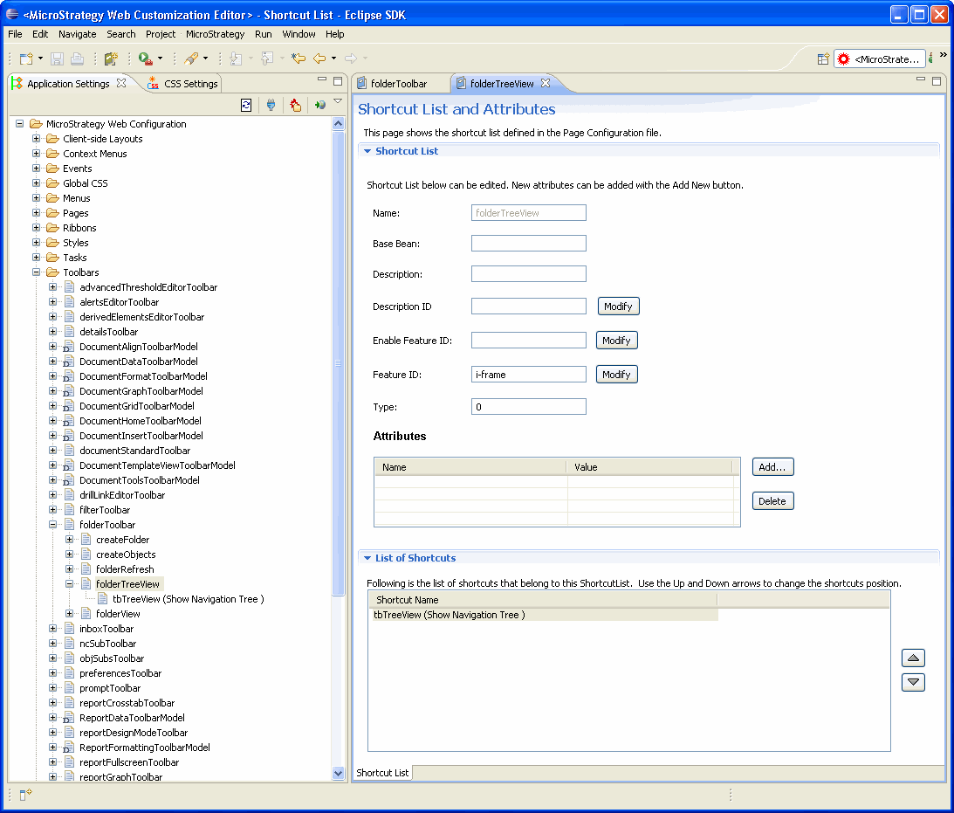Minimize the editor area
The image size is (954, 813).
921,79
